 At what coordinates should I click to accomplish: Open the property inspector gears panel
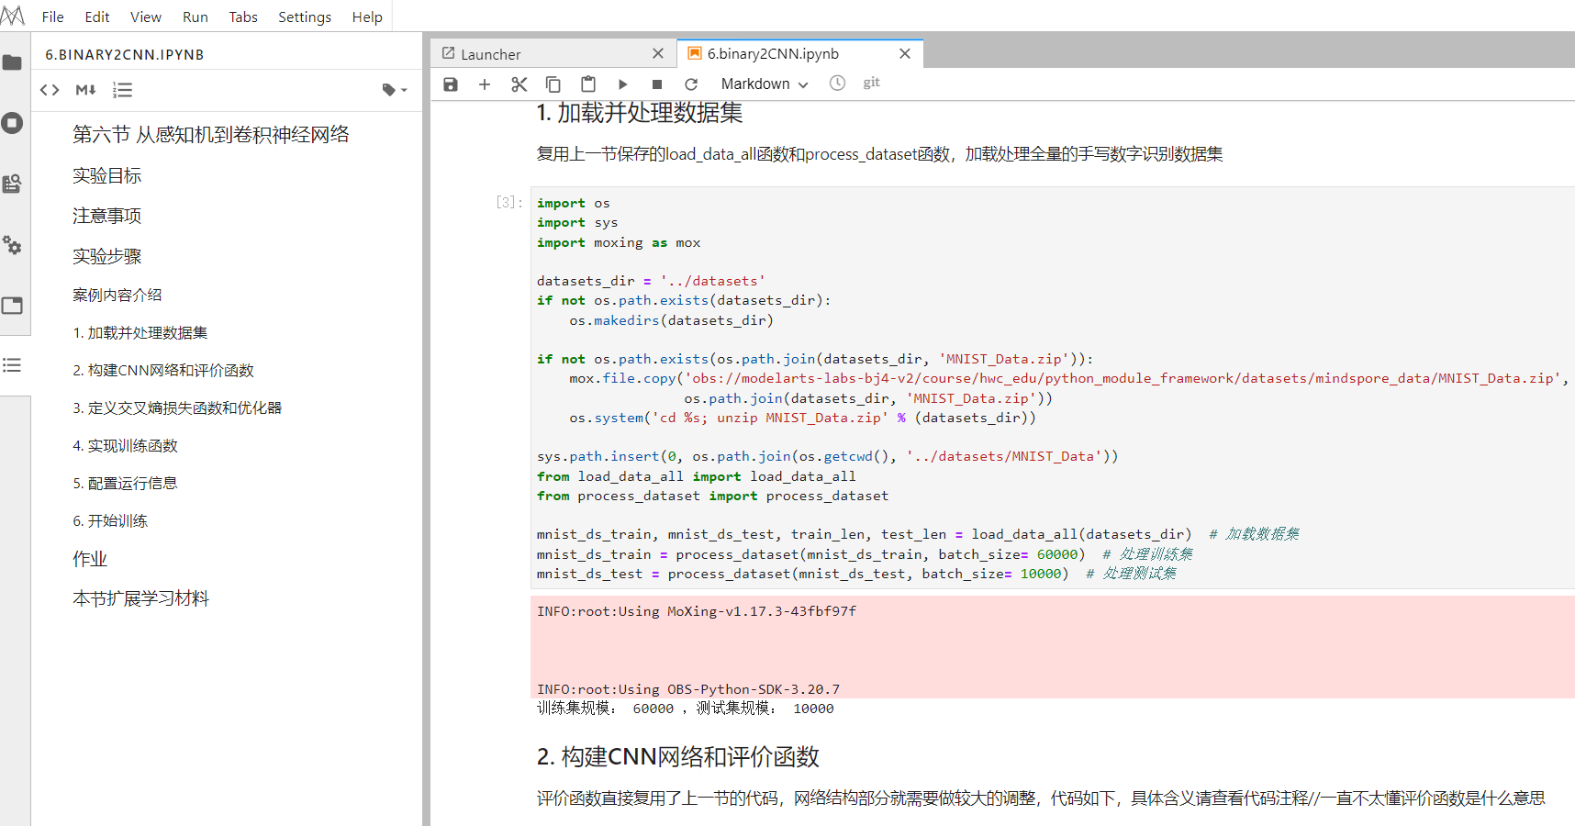pos(12,245)
